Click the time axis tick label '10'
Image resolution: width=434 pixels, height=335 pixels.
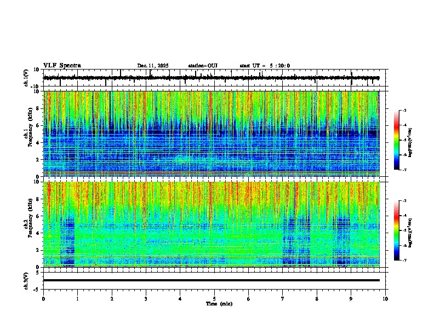tap(385, 299)
